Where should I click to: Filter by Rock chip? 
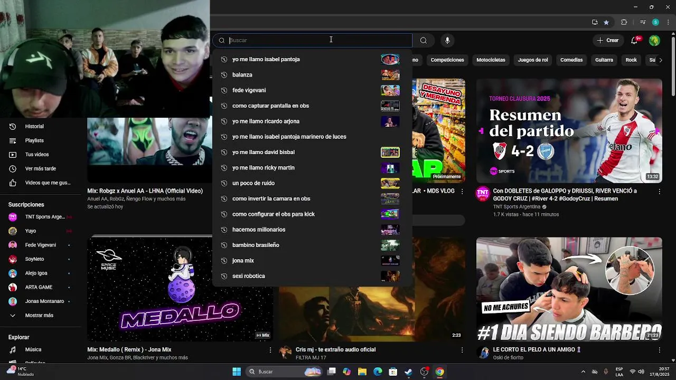631,60
